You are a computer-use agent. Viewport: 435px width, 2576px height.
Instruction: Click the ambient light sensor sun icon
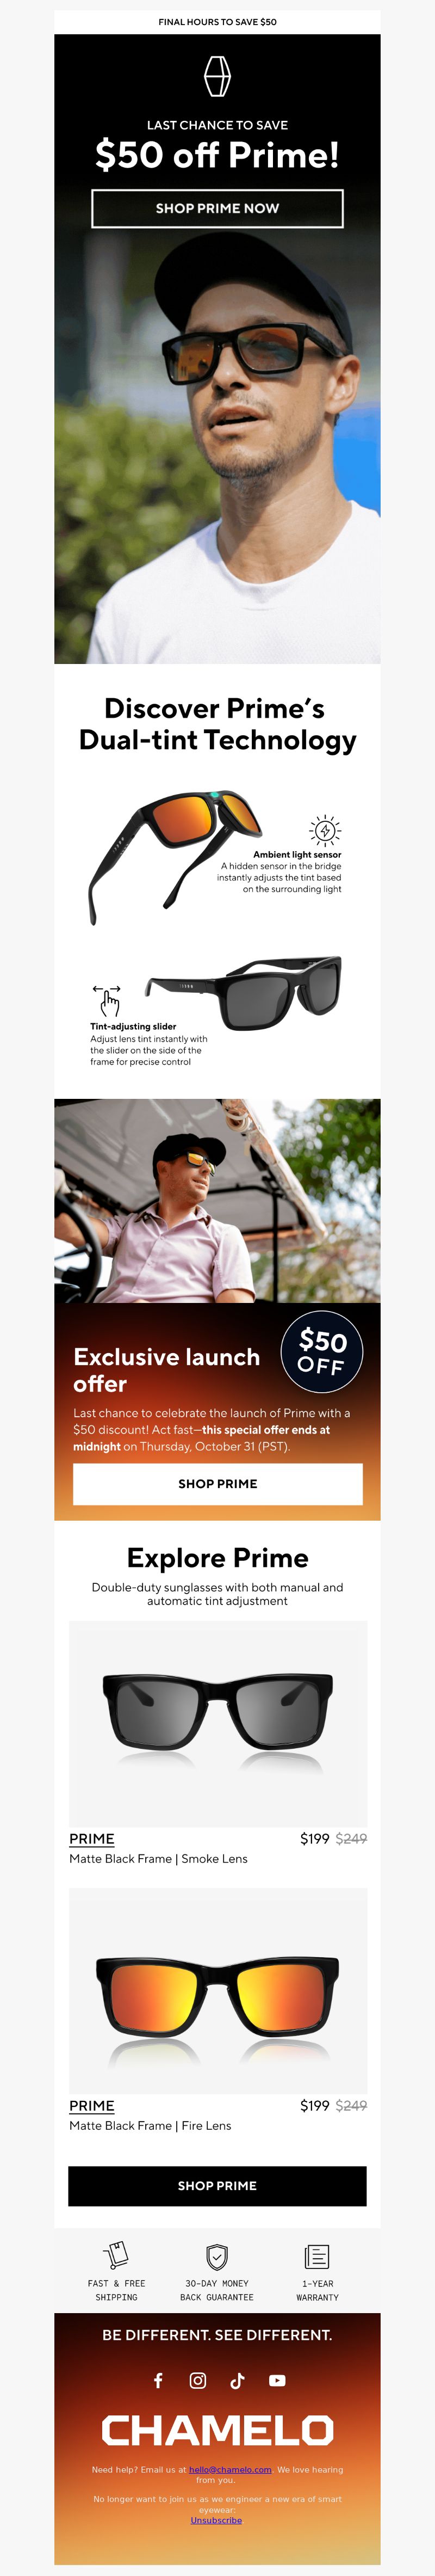coord(325,830)
